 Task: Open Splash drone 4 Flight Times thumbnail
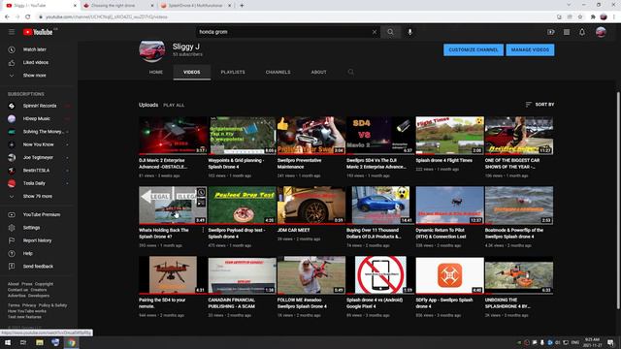(x=449, y=136)
